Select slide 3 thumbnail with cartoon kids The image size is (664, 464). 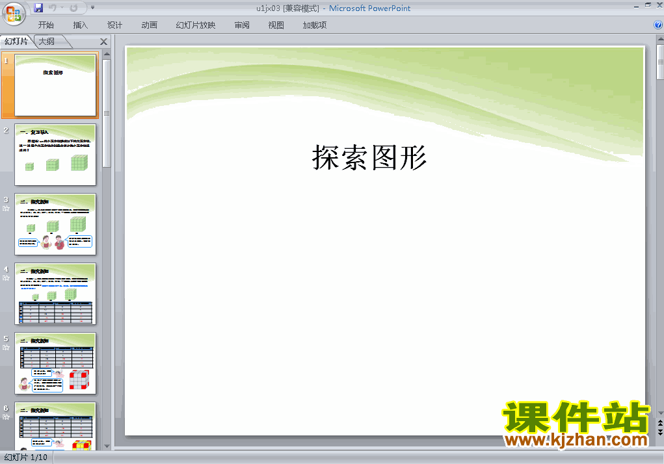(55, 224)
